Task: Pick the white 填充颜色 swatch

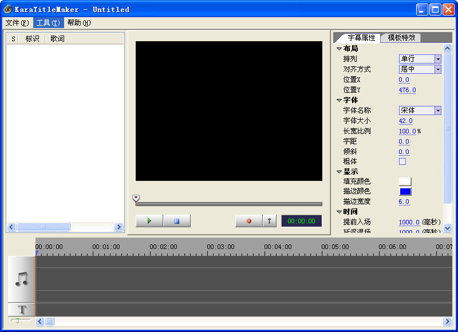Action: pos(405,181)
